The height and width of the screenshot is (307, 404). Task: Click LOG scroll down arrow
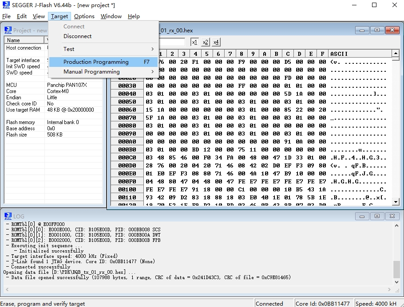397,282
